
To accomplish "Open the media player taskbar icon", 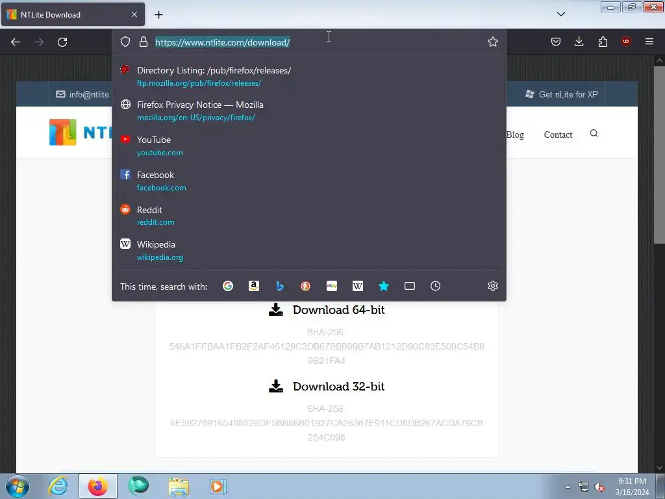I will pyautogui.click(x=218, y=486).
